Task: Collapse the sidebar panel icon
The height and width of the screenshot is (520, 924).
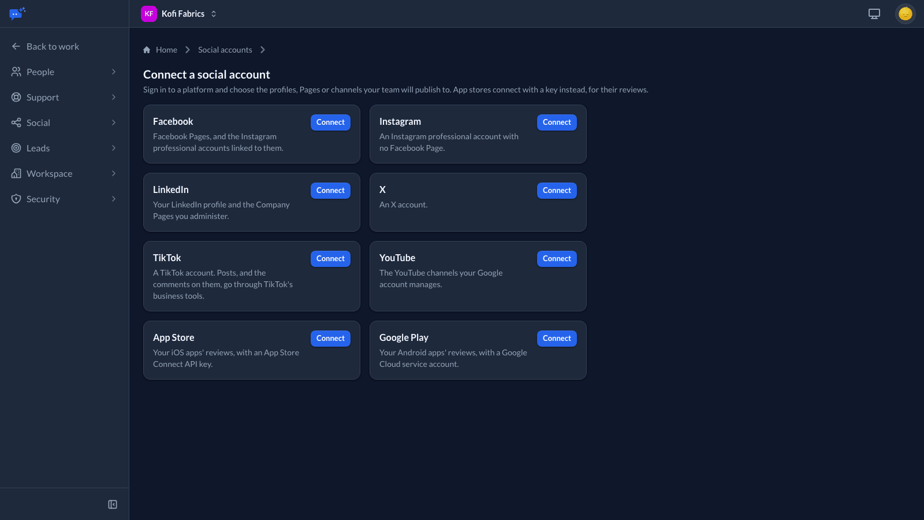Action: click(113, 504)
